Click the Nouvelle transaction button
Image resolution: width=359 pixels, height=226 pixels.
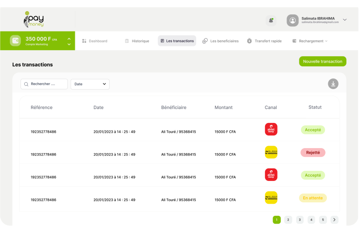coord(322,61)
